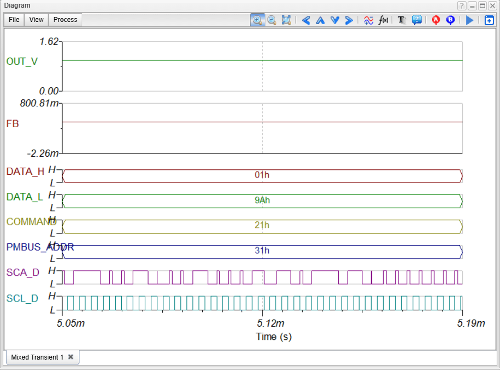Image resolution: width=500 pixels, height=370 pixels.
Task: Place cursor marker B
Action: click(451, 20)
